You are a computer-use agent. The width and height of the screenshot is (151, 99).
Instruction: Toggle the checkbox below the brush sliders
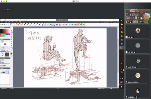tap(1, 66)
